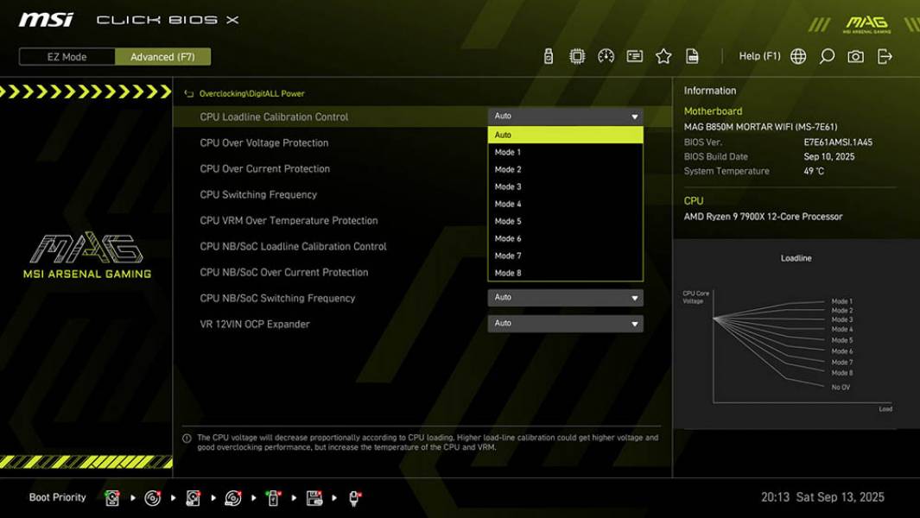
Task: Take a screenshot with the camera icon
Action: 854,55
